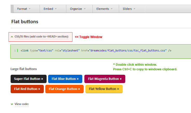
Task: Open the Sliders menu
Action: tap(132, 9)
